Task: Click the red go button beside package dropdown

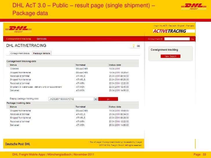Action: pyautogui.click(x=108, y=99)
